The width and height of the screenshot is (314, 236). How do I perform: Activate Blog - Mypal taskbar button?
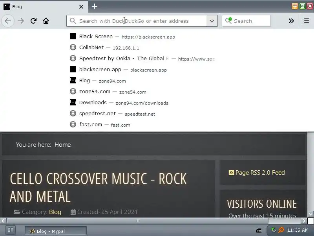[56, 231]
